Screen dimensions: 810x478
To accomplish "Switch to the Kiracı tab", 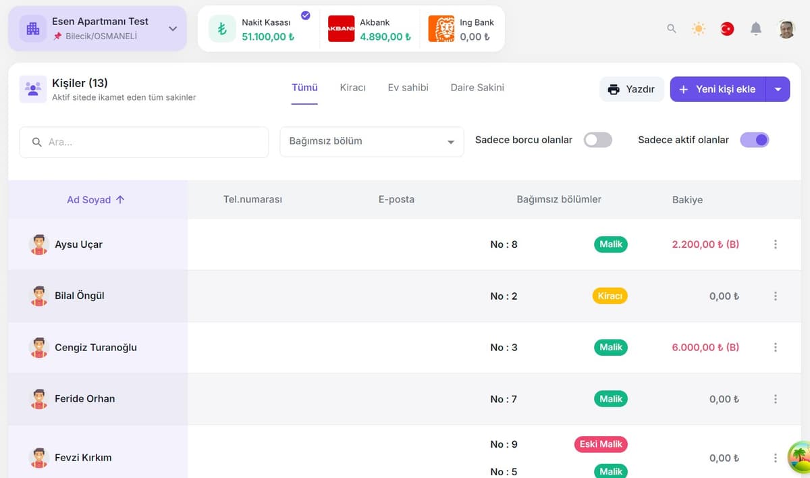I will tap(352, 88).
